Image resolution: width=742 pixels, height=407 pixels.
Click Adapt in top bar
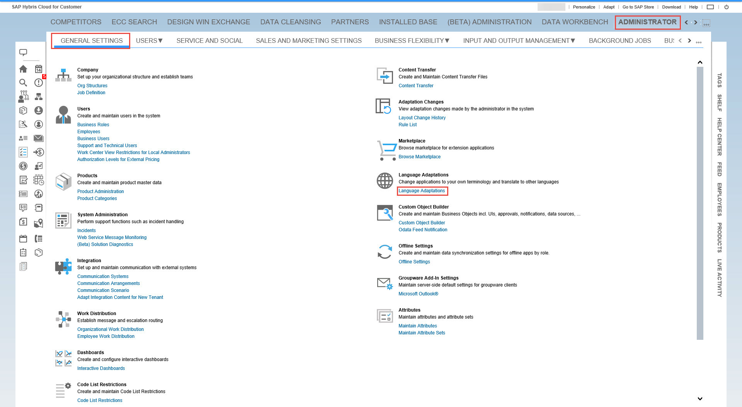click(x=609, y=7)
